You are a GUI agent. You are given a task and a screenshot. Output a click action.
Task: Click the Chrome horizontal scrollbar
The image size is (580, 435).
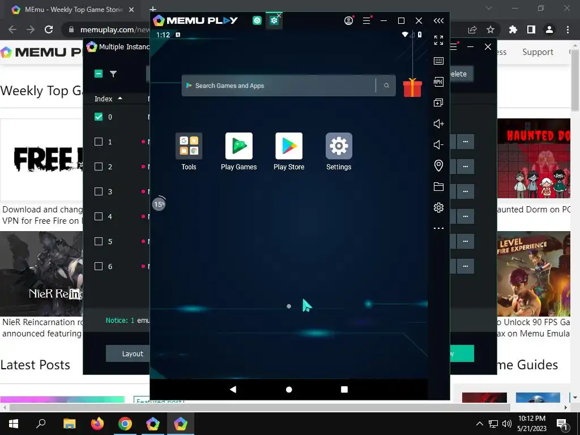[259, 407]
